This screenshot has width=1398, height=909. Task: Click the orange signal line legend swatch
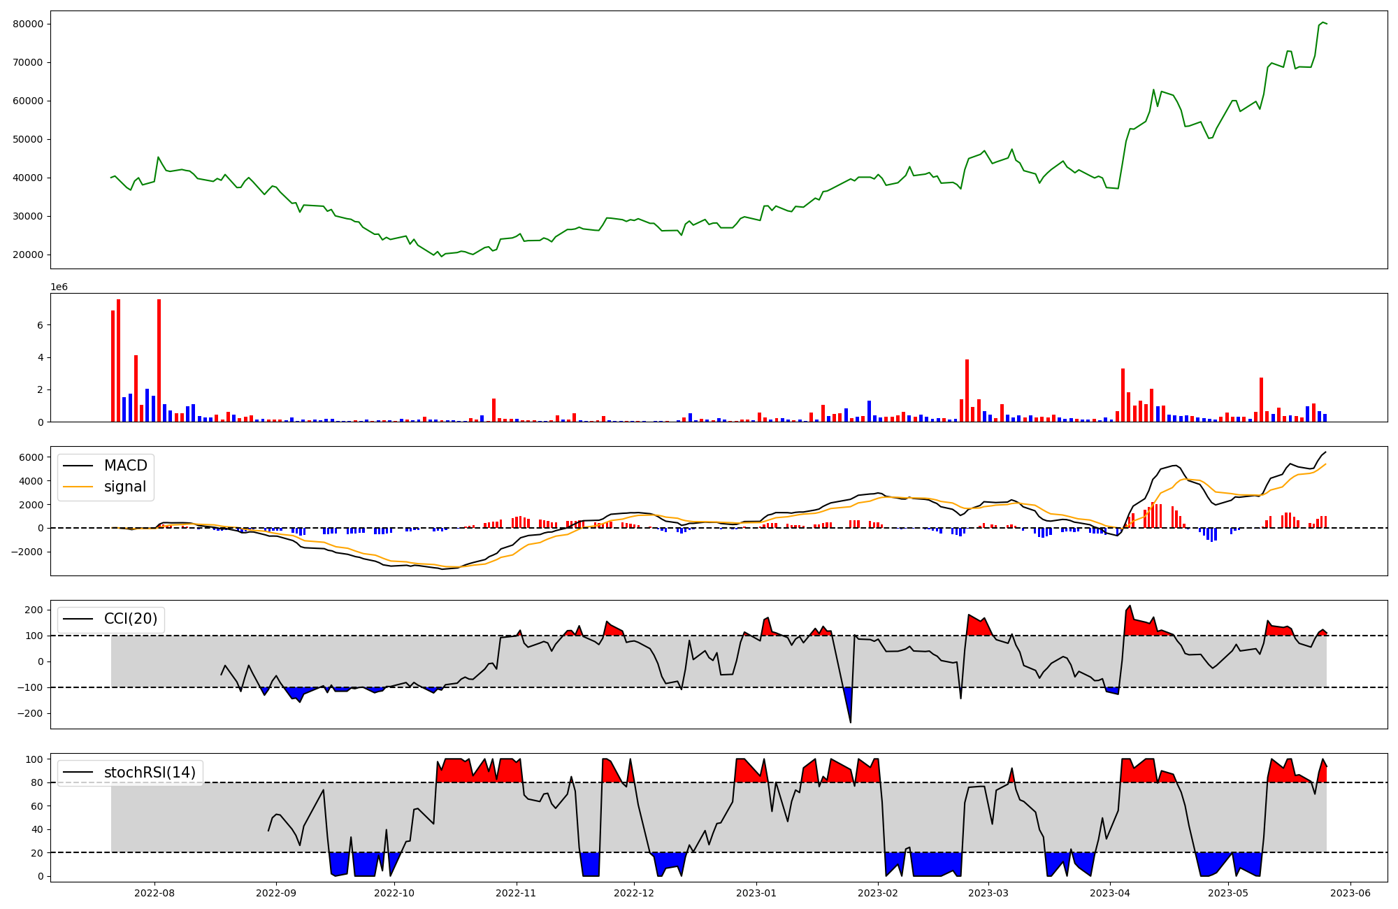78,487
